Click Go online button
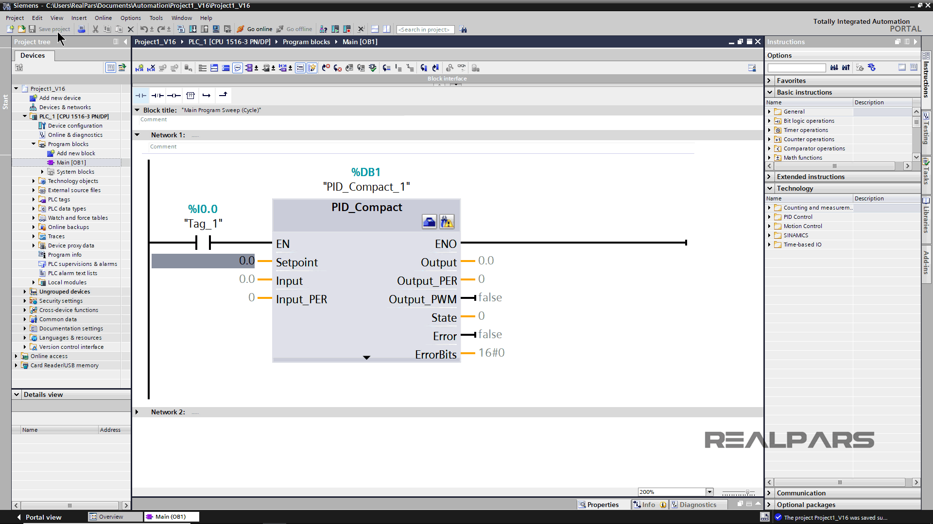 click(255, 29)
